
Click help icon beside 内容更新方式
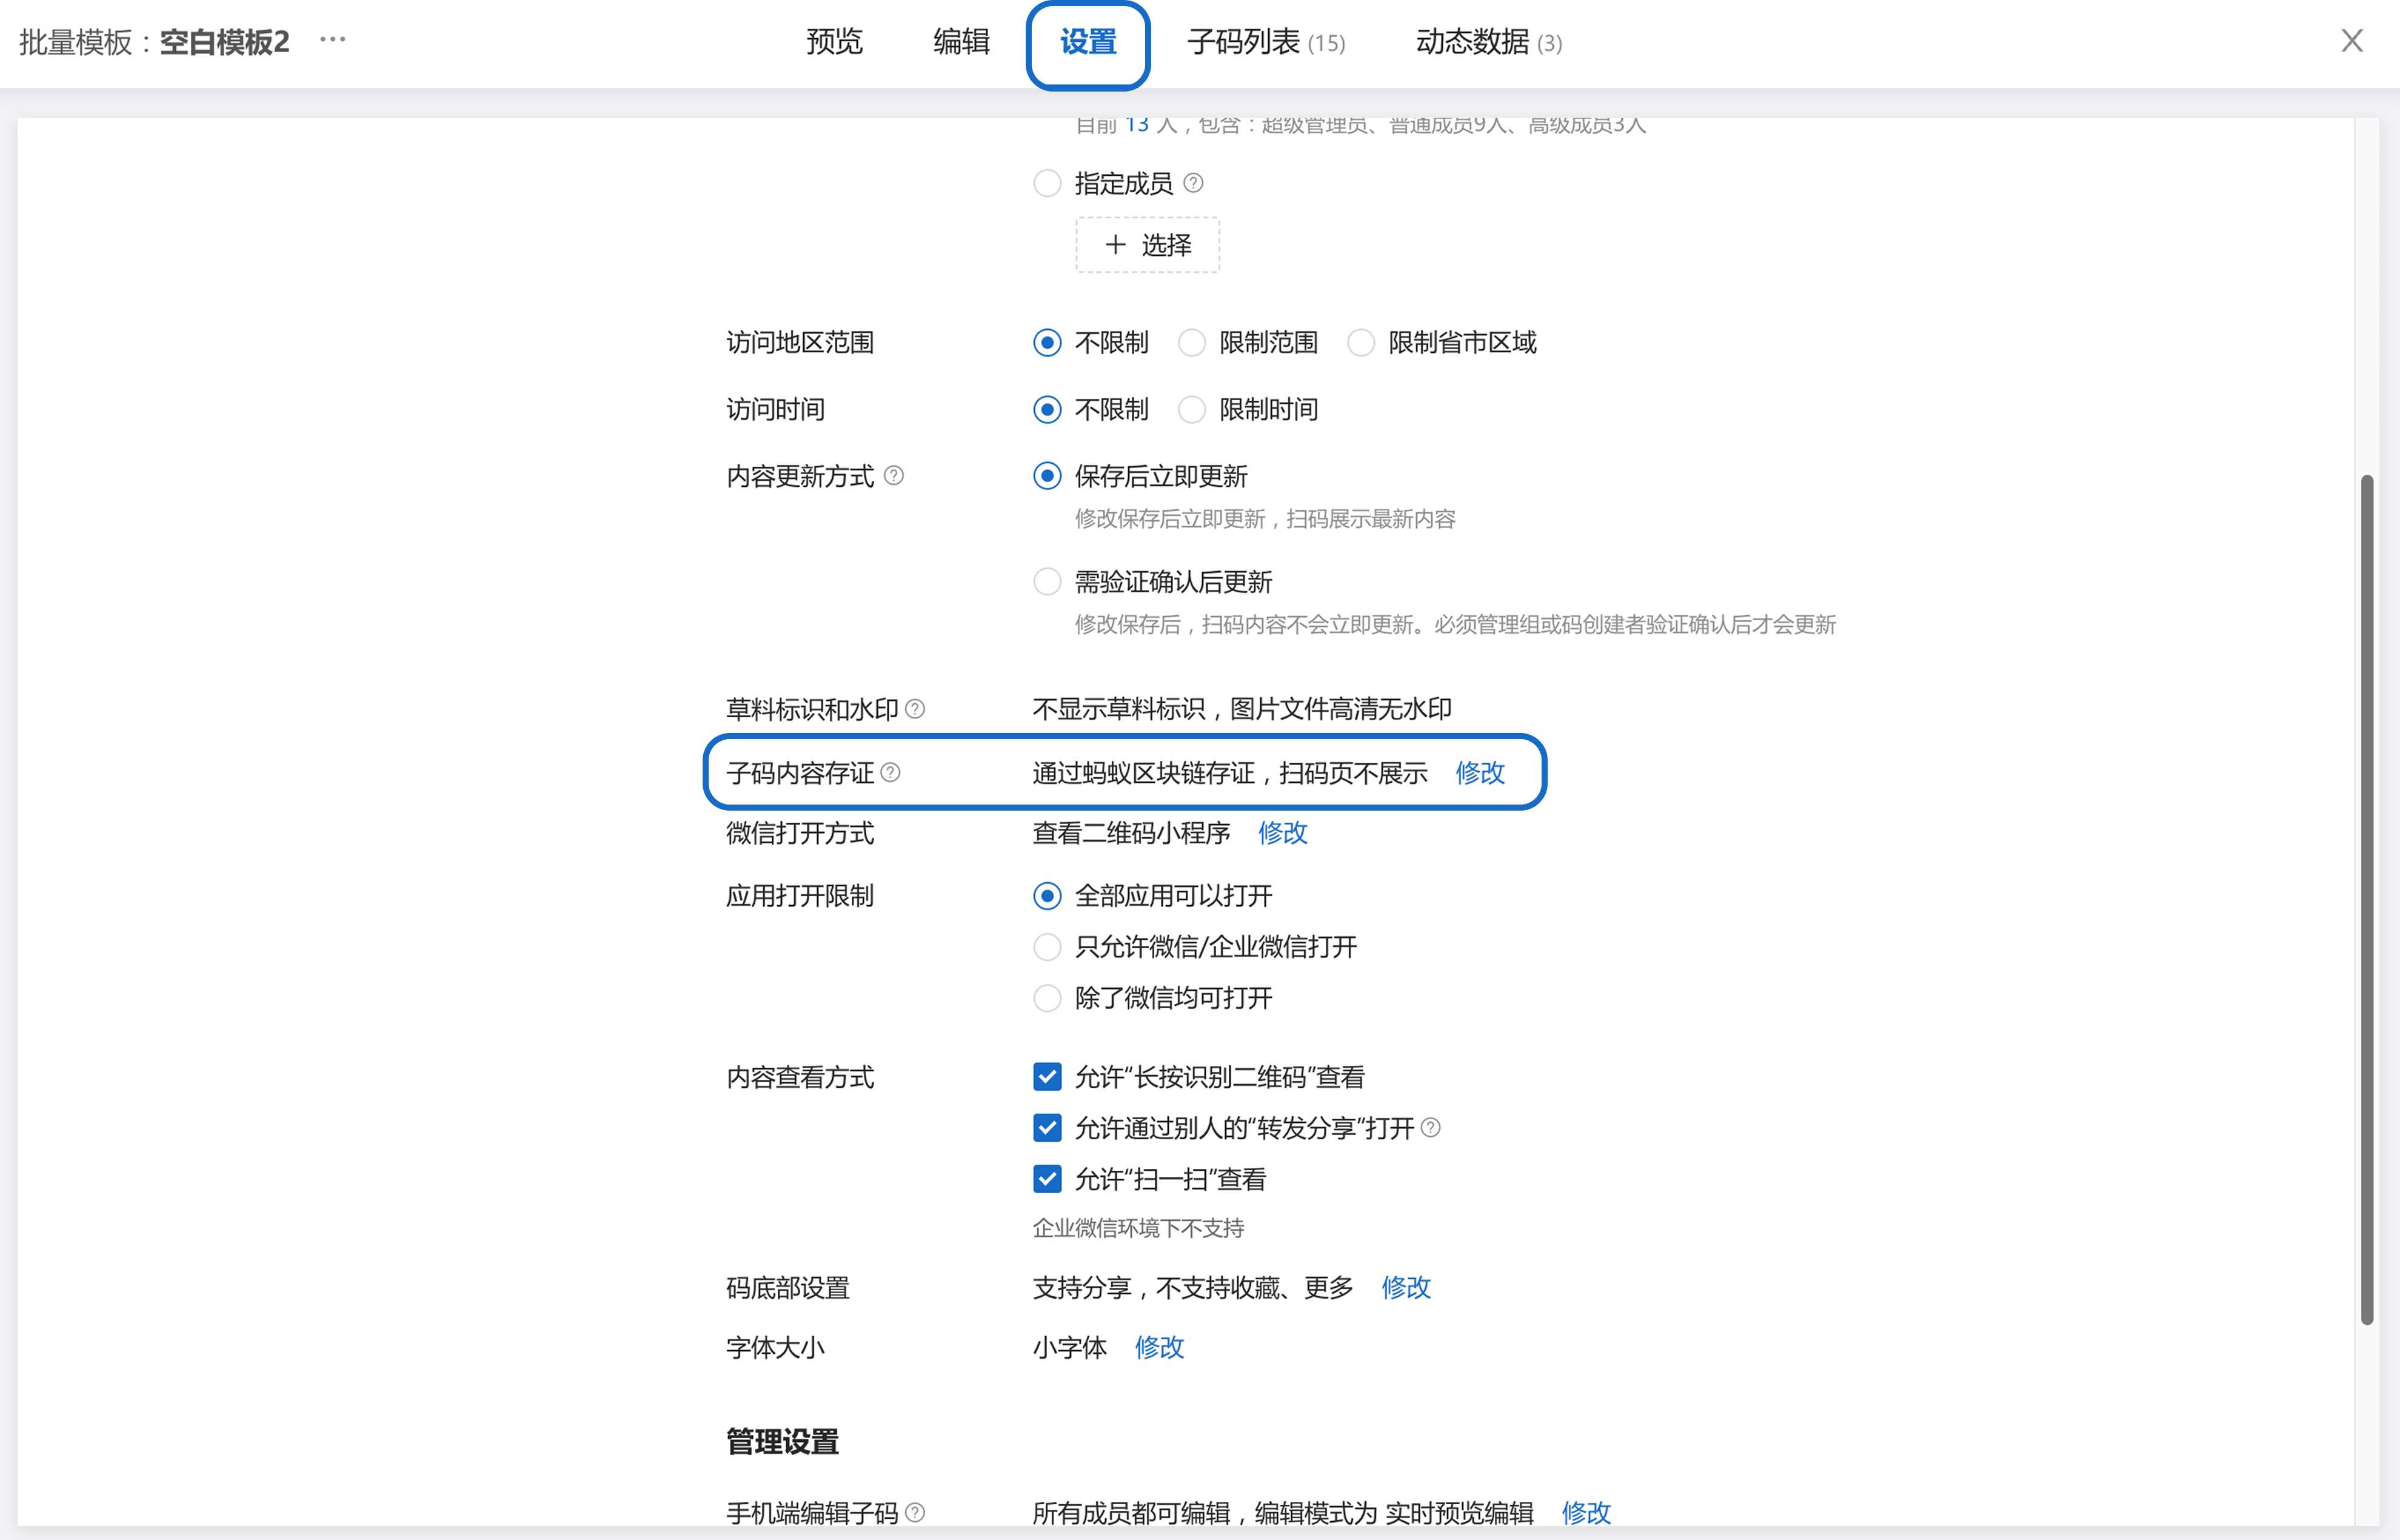(x=895, y=476)
